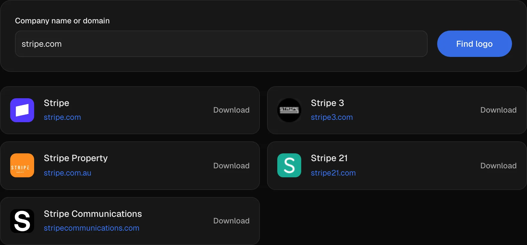Click the orange Stripe Property logo
Screen dimensions: 527x245
(x=22, y=165)
